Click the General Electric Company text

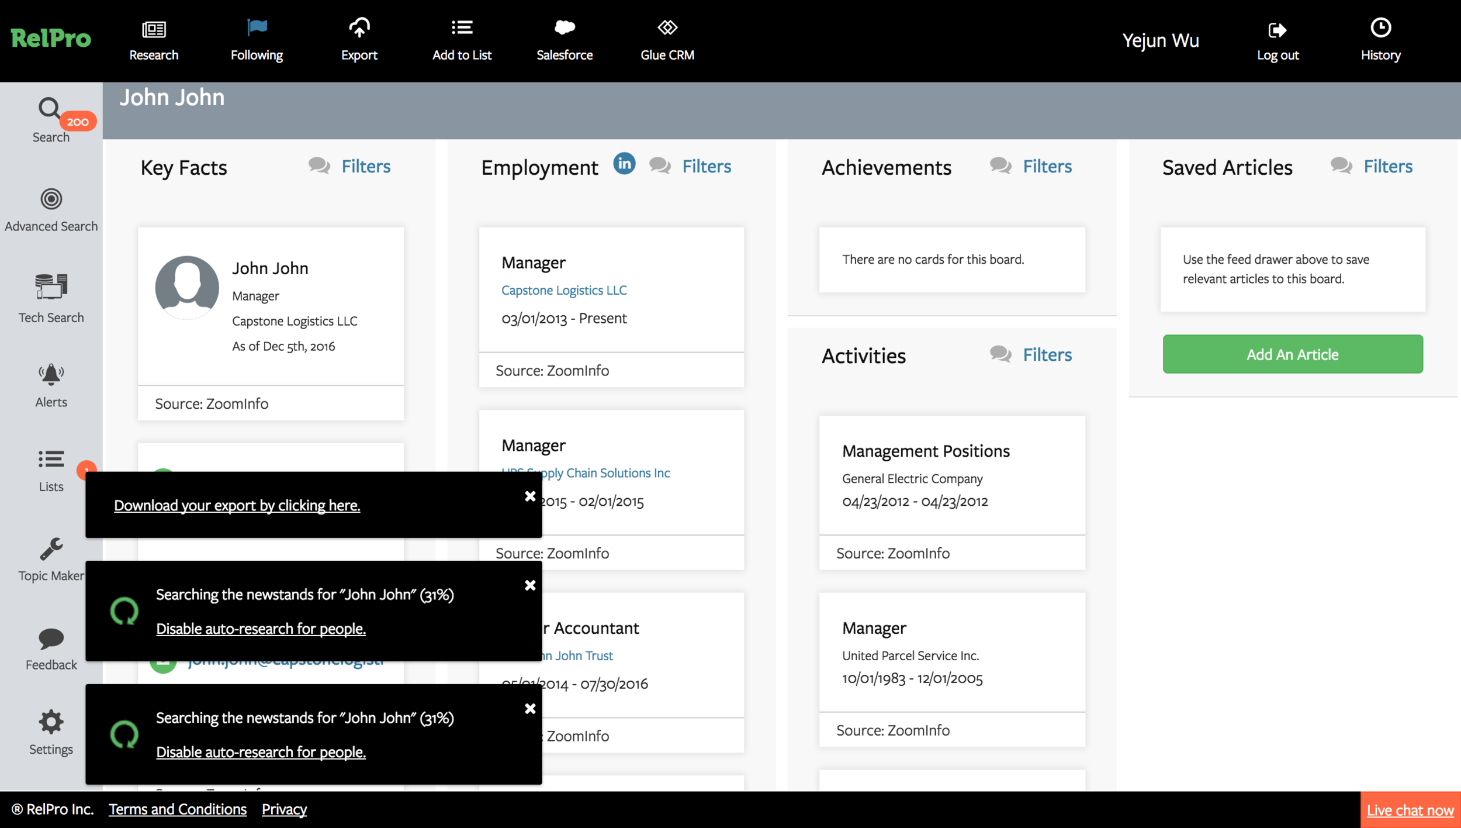click(912, 478)
